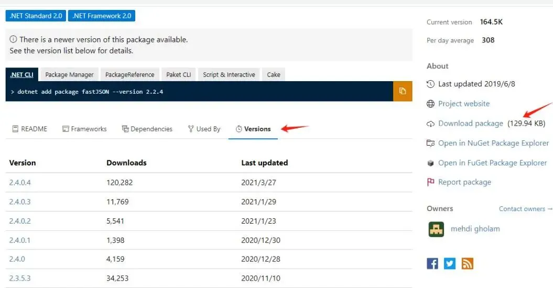Select the PackageReference install tab
This screenshot has height=288, width=553.
point(130,75)
